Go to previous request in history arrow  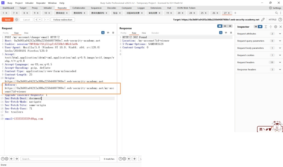point(36,20)
